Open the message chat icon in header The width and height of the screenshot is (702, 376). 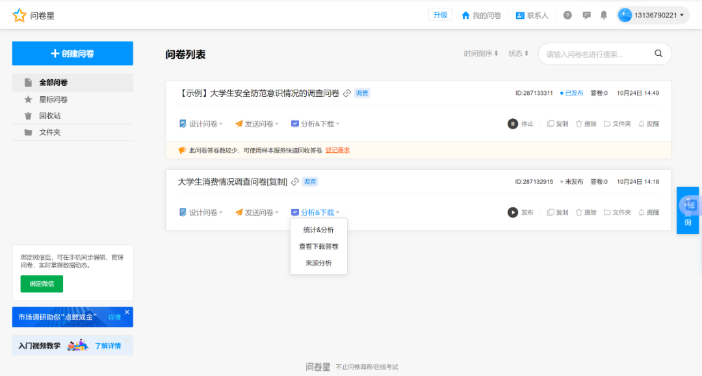pos(586,15)
